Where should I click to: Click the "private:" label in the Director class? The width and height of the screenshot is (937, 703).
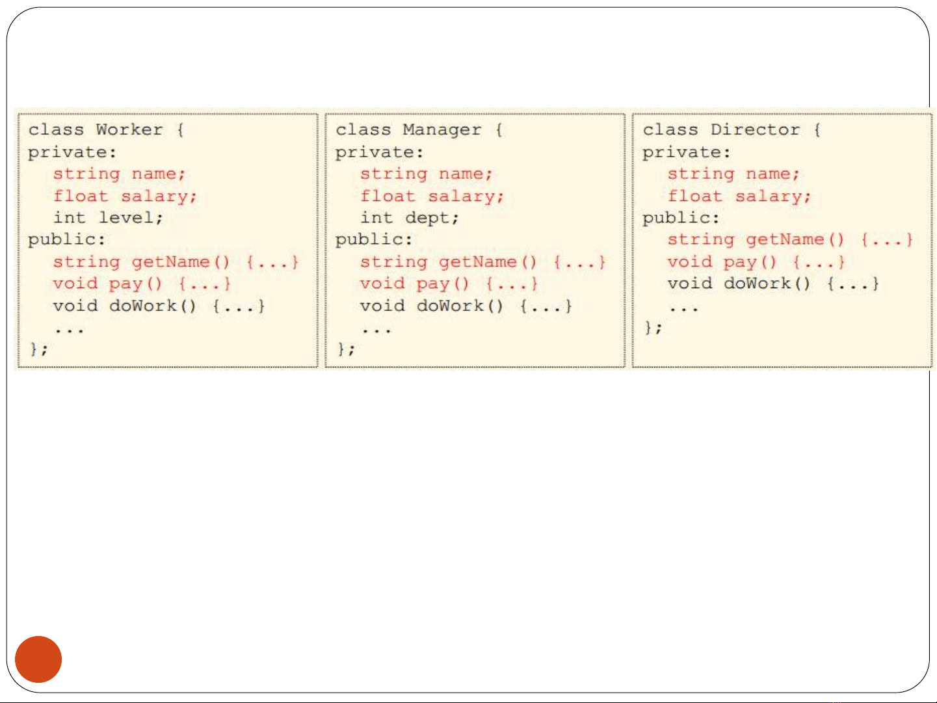point(687,152)
